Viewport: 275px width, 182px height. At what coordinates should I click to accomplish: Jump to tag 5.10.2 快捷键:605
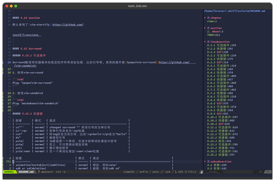point(221,120)
